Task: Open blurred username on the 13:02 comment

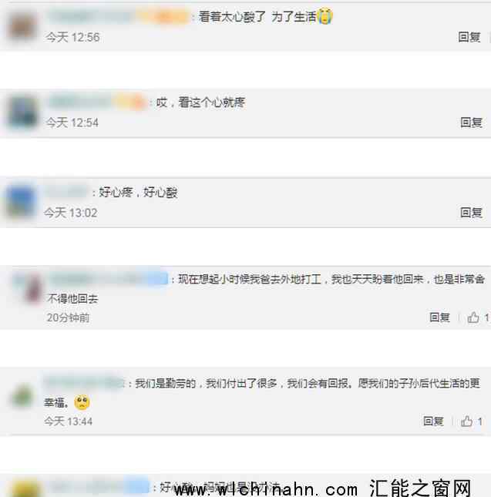Action: [66, 193]
